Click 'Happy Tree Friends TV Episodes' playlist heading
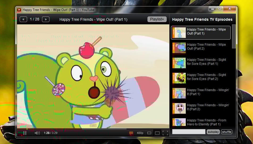This screenshot has width=253, height=144. coord(202,19)
